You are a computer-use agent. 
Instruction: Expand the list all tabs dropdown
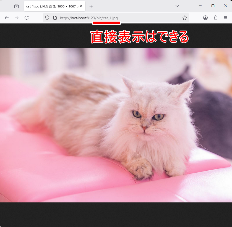(x=177, y=6)
